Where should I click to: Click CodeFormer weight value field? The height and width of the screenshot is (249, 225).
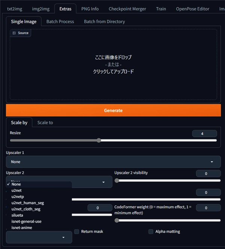click(x=208, y=208)
